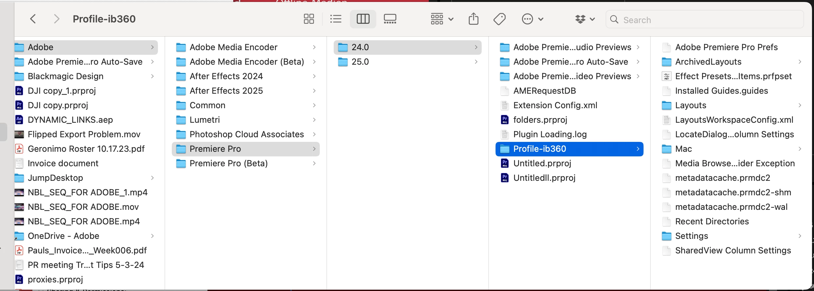Image resolution: width=814 pixels, height=291 pixels.
Task: Expand the Blackmagic Design folder chevron
Action: [152, 76]
